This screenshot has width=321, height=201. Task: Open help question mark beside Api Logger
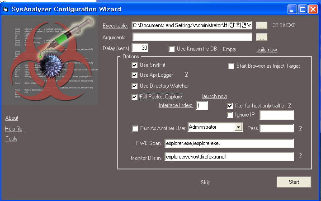(186, 74)
